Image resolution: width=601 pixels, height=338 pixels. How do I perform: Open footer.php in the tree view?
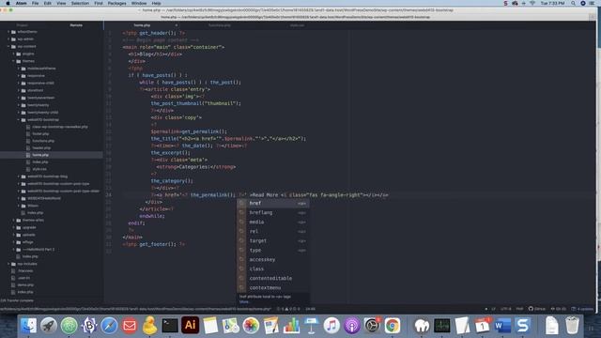click(40, 133)
